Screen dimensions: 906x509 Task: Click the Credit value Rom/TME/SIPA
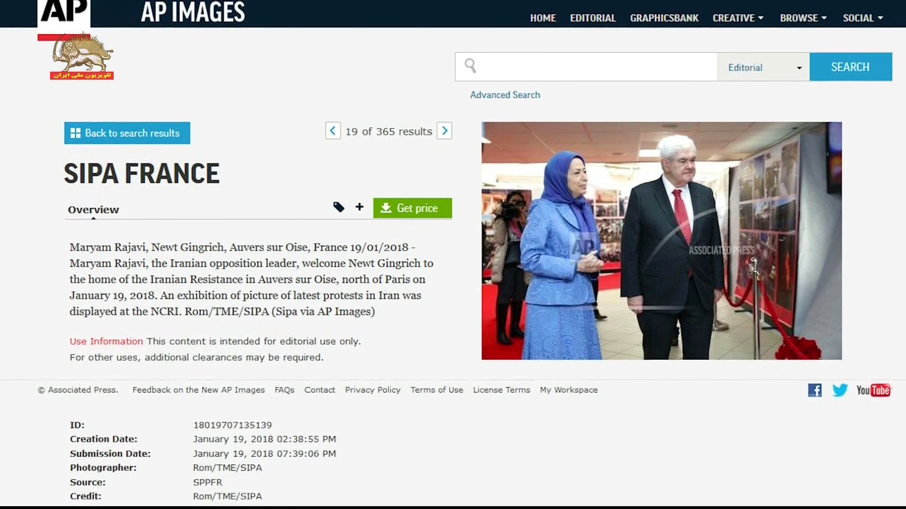(227, 496)
